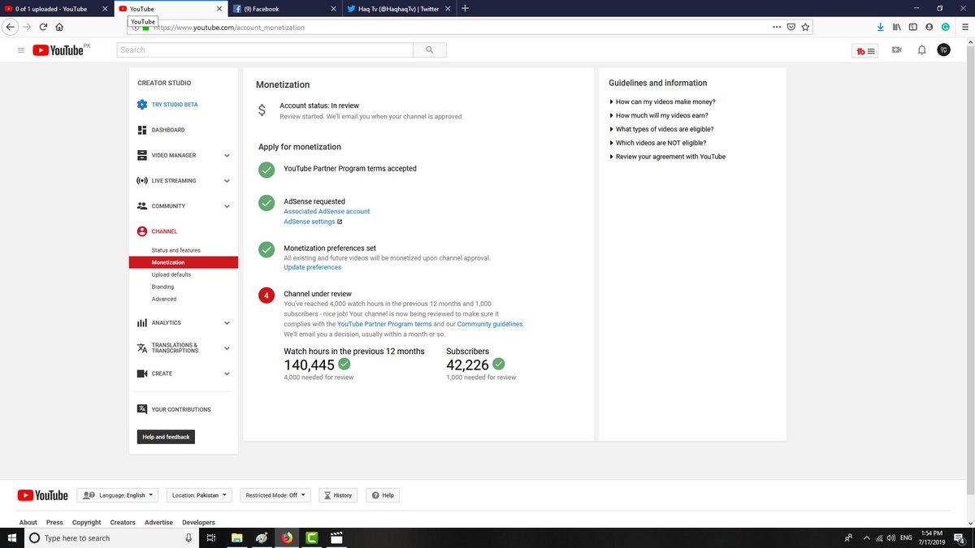Screen dimensions: 975x548
Task: Click the Firefox downloads arrow icon
Action: (x=881, y=27)
